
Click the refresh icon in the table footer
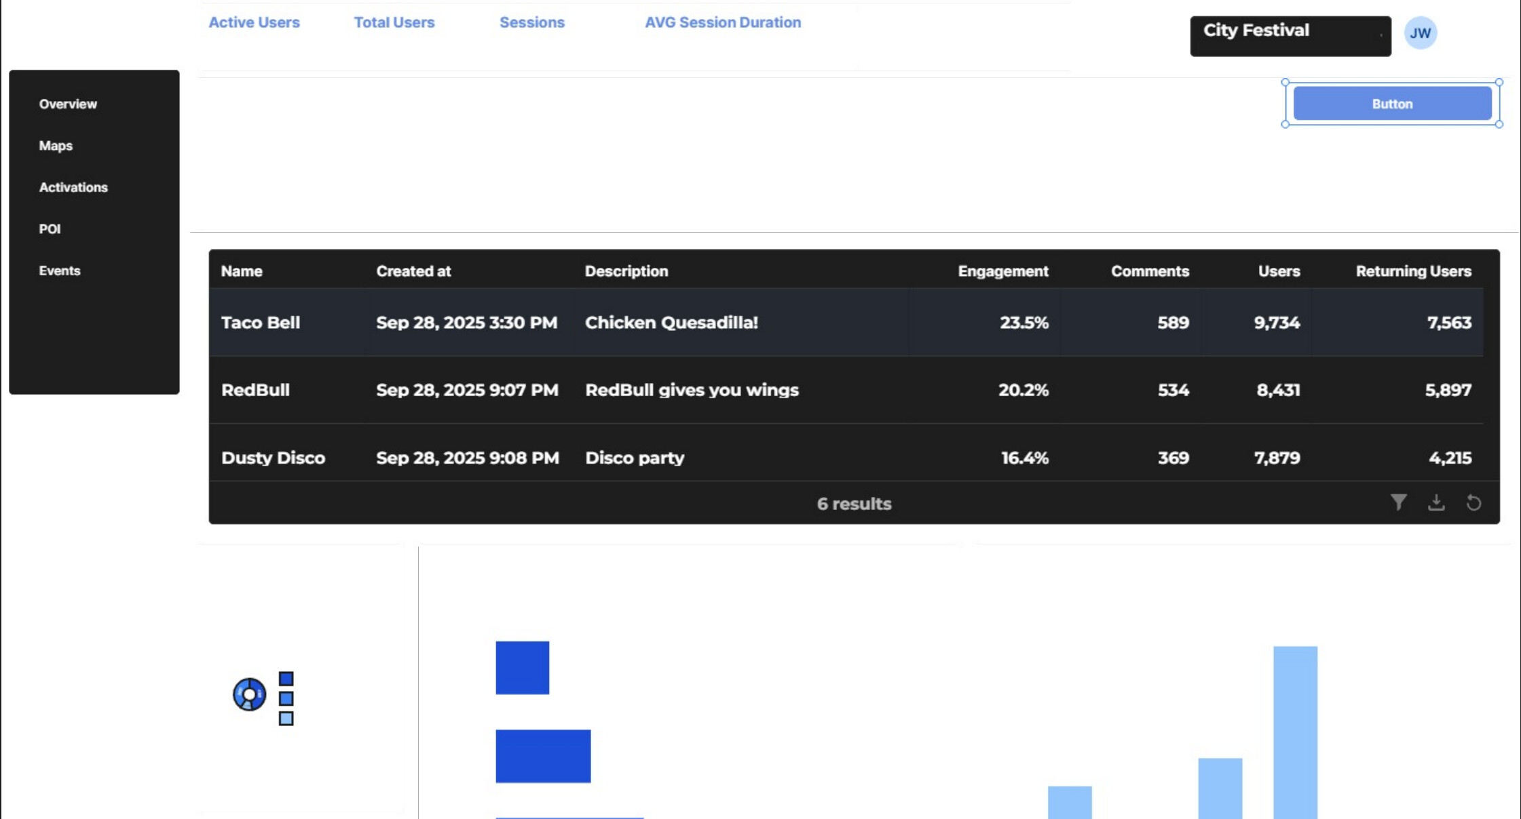[x=1473, y=503]
